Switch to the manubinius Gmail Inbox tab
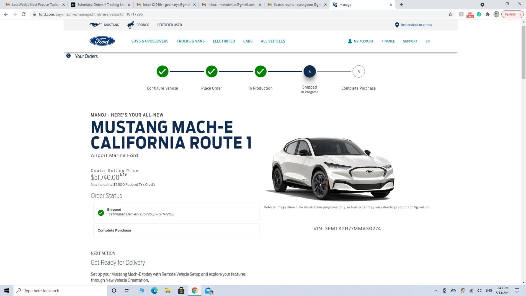 232,5
